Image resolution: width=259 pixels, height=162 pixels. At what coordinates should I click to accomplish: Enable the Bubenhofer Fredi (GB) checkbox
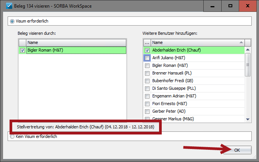[147, 81]
